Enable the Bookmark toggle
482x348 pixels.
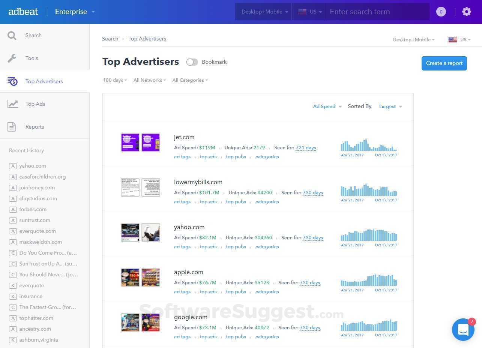tap(192, 62)
